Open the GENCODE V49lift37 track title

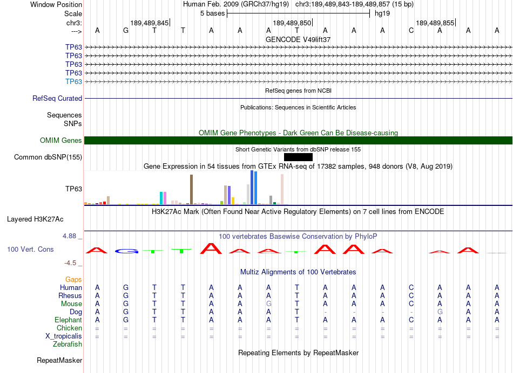click(298, 39)
